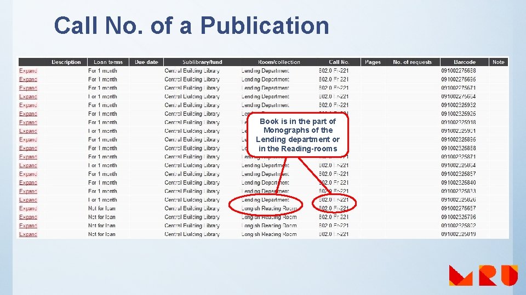Click Reading Room cell in row 091002325796

tap(269, 217)
